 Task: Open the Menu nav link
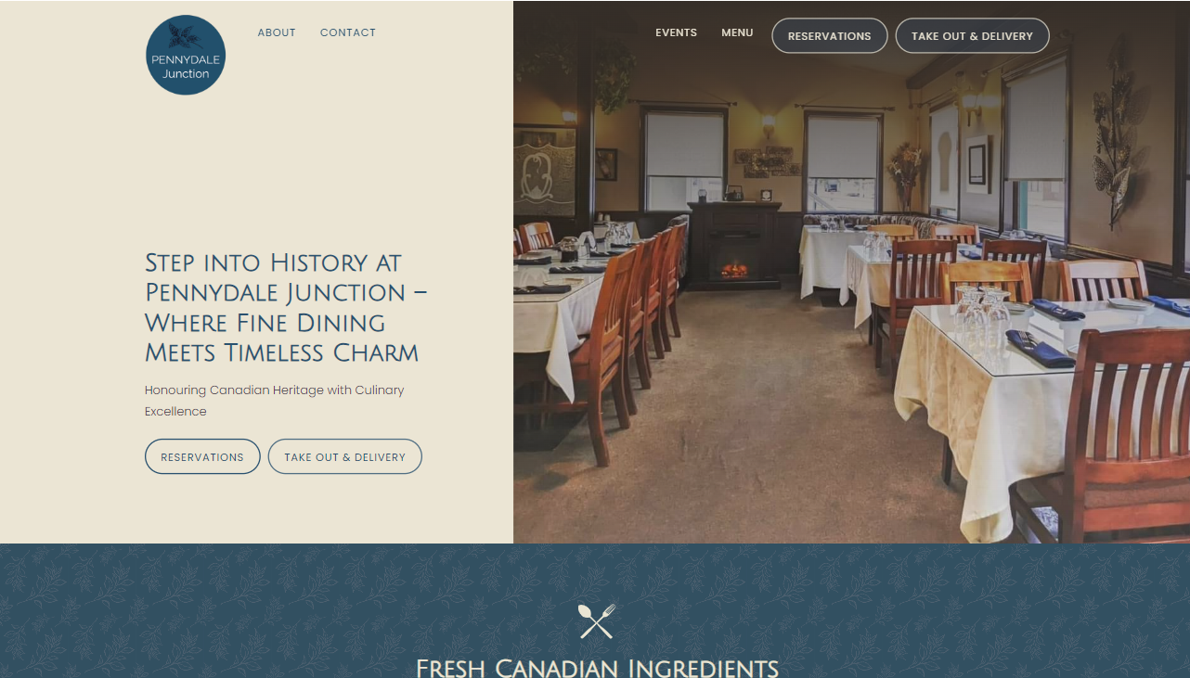737,32
